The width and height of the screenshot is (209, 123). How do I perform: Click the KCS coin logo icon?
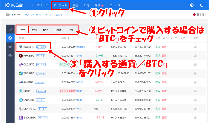coord(21,47)
